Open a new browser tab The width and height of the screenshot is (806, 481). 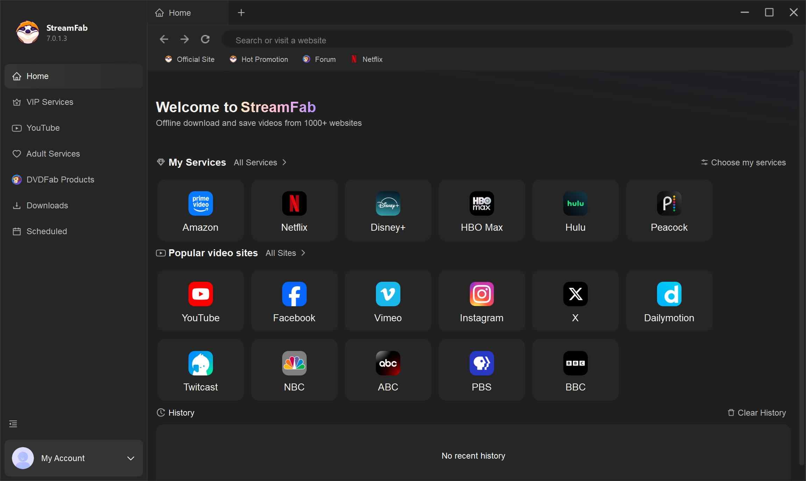coord(241,13)
